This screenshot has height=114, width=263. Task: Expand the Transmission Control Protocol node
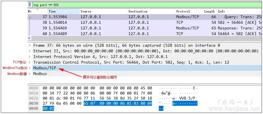pos(30,62)
